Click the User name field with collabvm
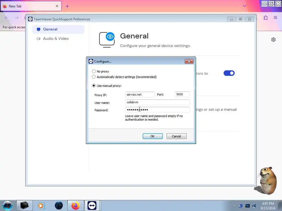The height and width of the screenshot is (211, 282). pos(157,102)
